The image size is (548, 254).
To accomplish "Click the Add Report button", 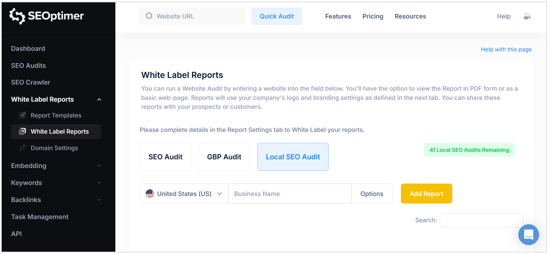I will click(x=427, y=194).
